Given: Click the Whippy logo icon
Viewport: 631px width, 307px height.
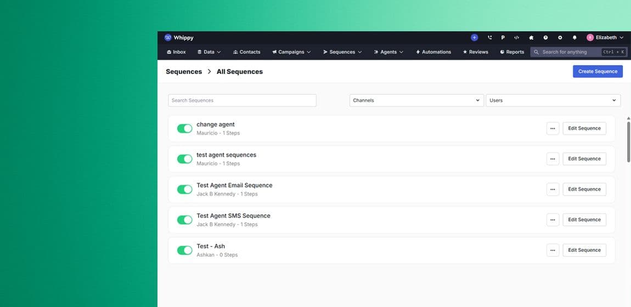Looking at the screenshot, I should click(x=168, y=38).
